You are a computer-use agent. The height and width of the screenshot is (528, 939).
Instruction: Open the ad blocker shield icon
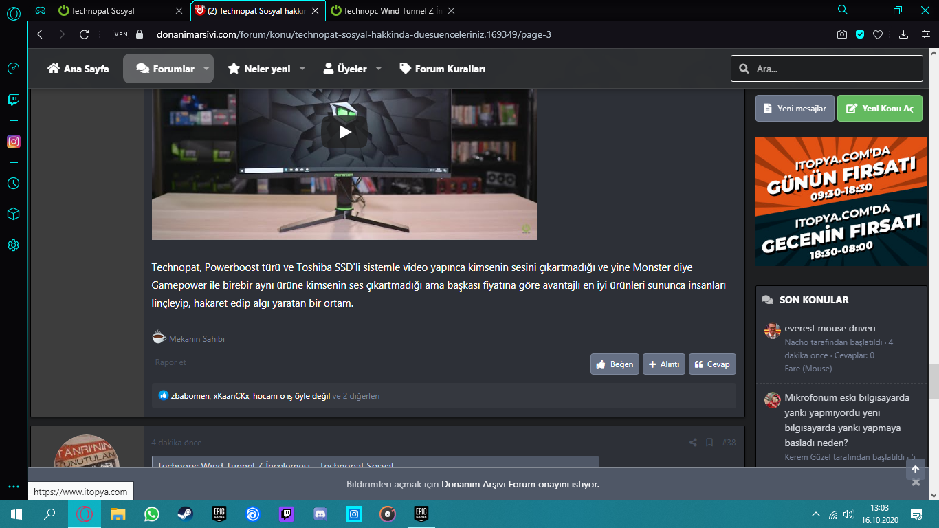click(859, 34)
